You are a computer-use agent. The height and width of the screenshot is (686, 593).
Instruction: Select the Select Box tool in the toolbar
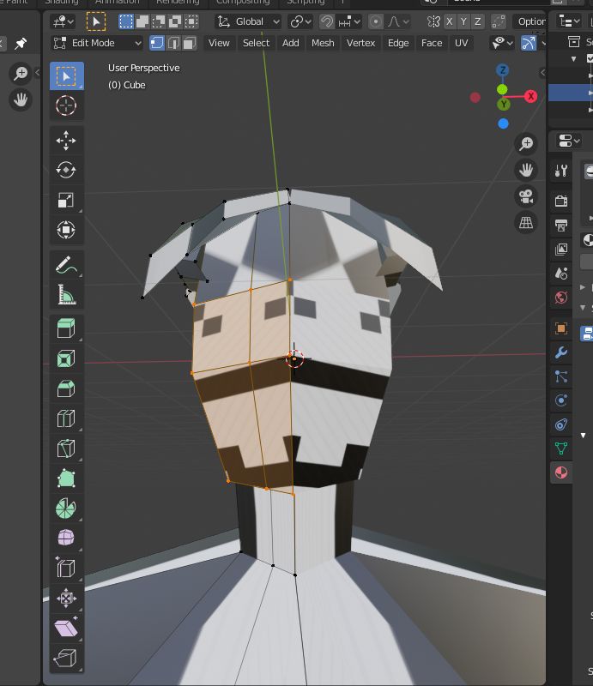[67, 76]
